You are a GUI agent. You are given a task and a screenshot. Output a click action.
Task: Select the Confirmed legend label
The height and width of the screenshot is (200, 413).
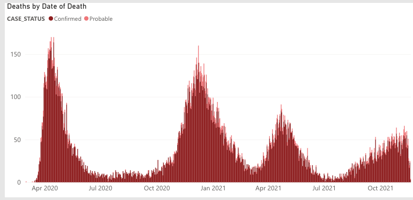click(68, 19)
